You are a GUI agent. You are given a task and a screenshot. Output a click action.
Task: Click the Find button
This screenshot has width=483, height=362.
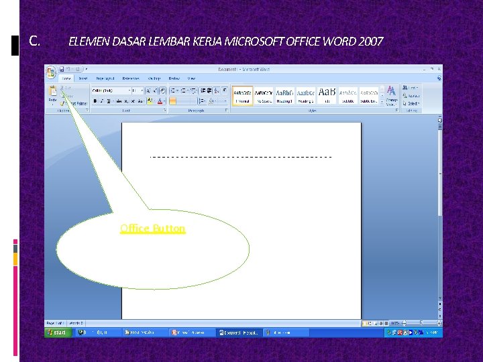point(411,88)
